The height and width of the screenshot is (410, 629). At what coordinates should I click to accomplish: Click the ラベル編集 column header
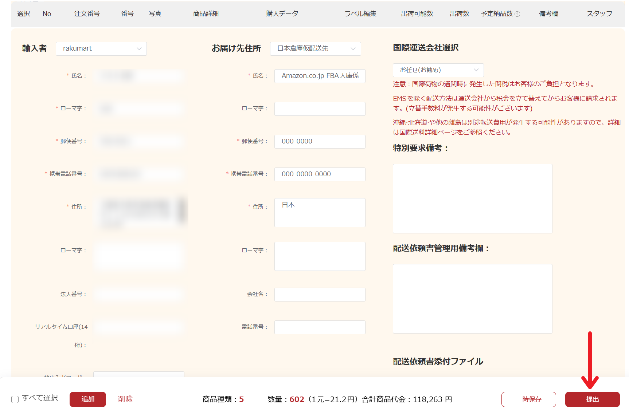click(360, 14)
